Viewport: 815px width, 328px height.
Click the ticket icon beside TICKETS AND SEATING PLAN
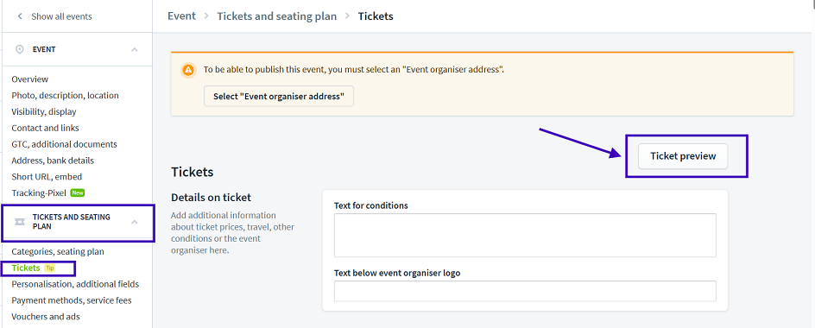click(x=20, y=222)
